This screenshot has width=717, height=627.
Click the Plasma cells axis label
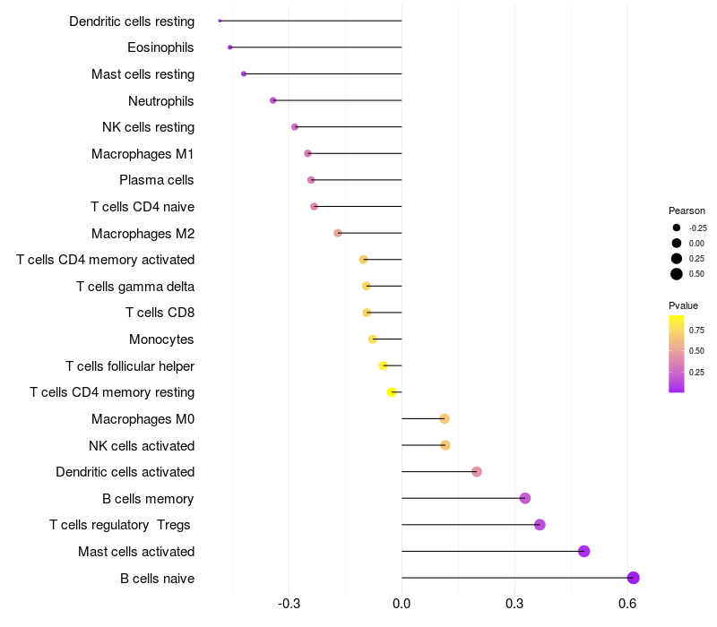tap(157, 180)
